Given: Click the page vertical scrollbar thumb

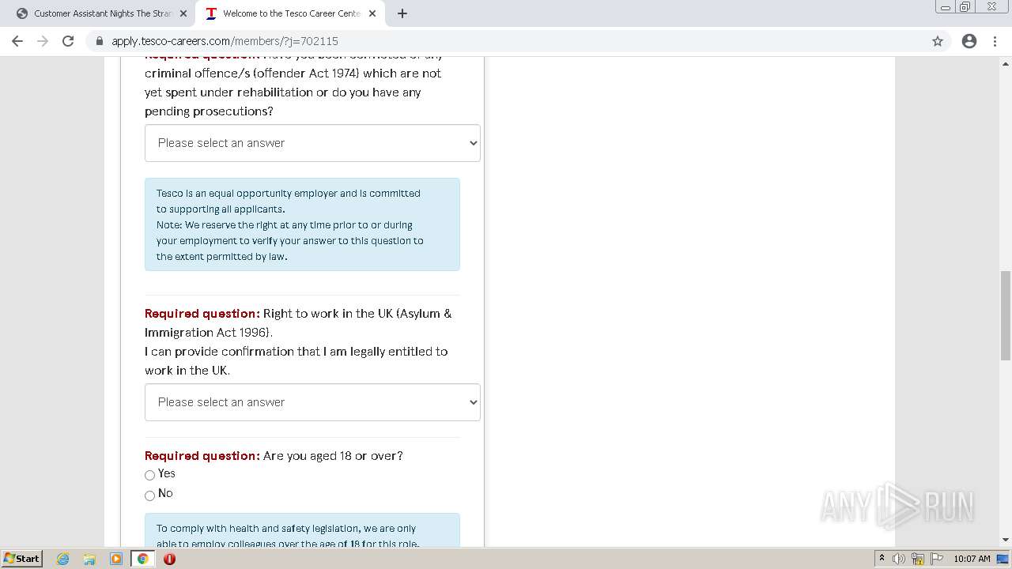Looking at the screenshot, I should pyautogui.click(x=1005, y=315).
